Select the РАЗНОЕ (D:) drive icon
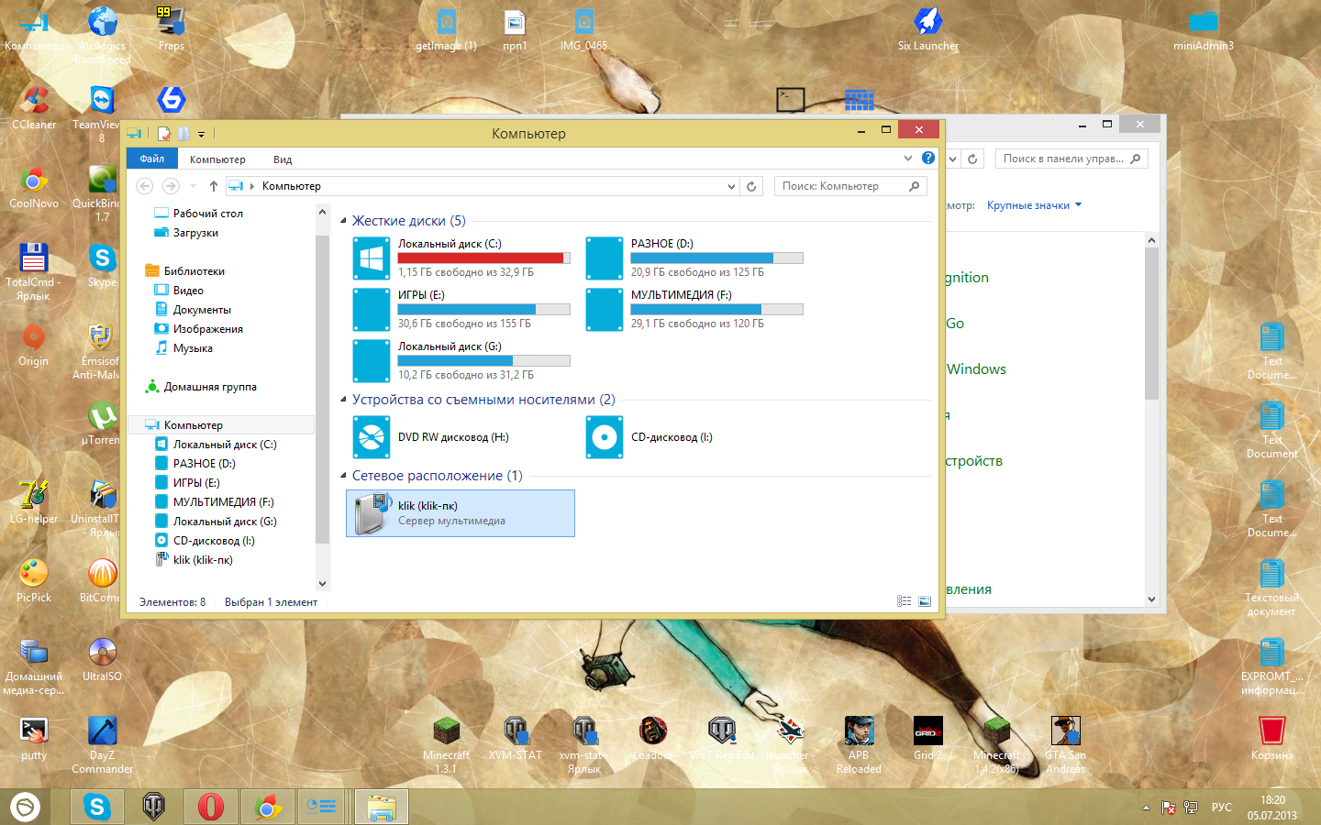The width and height of the screenshot is (1321, 825). (x=605, y=258)
